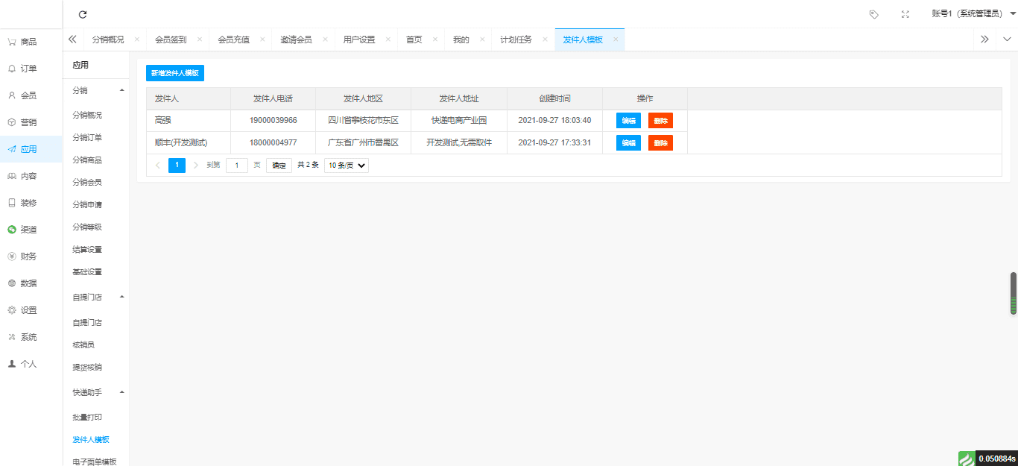Toggle fullscreen mode icon
The height and width of the screenshot is (466, 1018).
tap(905, 14)
